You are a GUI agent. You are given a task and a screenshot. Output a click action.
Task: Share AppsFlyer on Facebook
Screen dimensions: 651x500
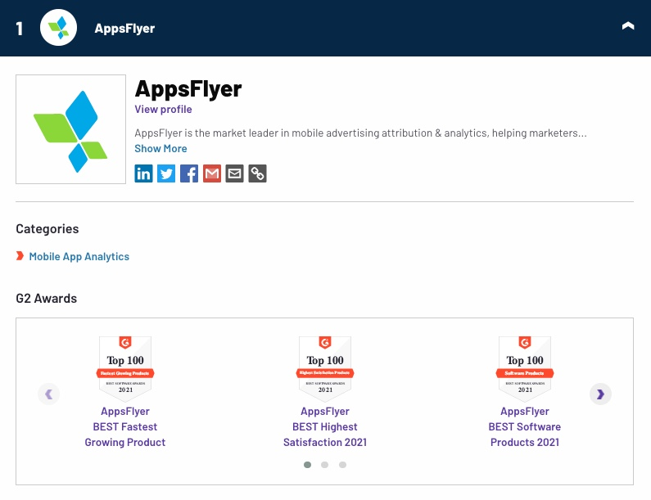tap(189, 173)
